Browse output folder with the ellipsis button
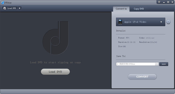Image resolution: width=175 pixels, height=94 pixels. 157,64
